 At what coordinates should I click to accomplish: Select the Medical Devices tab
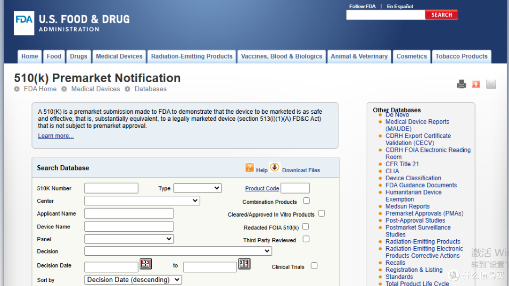pos(119,57)
